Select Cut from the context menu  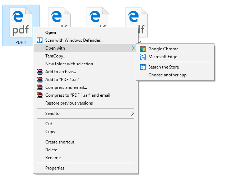pyautogui.click(x=86, y=124)
